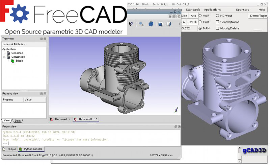This screenshot has height=165, width=270.
Task: Open the Standards menu in gCAD3D
Action: point(193,10)
